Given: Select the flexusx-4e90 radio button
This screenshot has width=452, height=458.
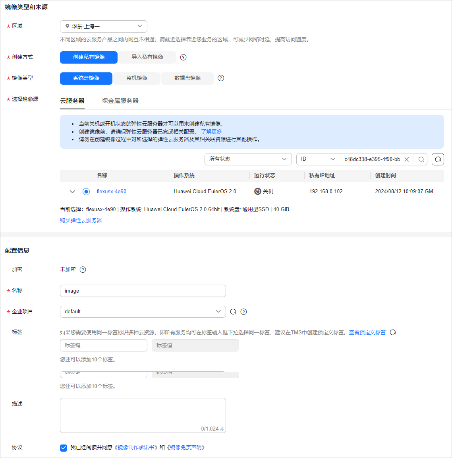Looking at the screenshot, I should click(x=86, y=192).
